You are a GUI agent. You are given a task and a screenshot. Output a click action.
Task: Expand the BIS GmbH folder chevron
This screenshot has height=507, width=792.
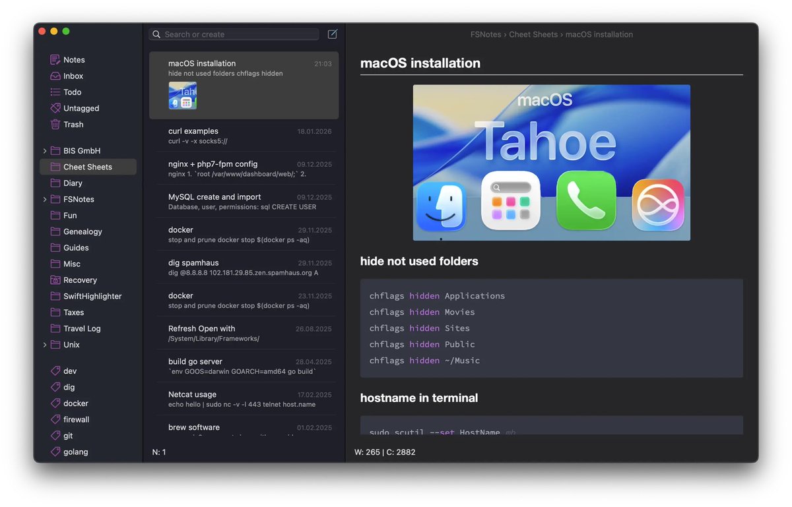click(x=45, y=151)
